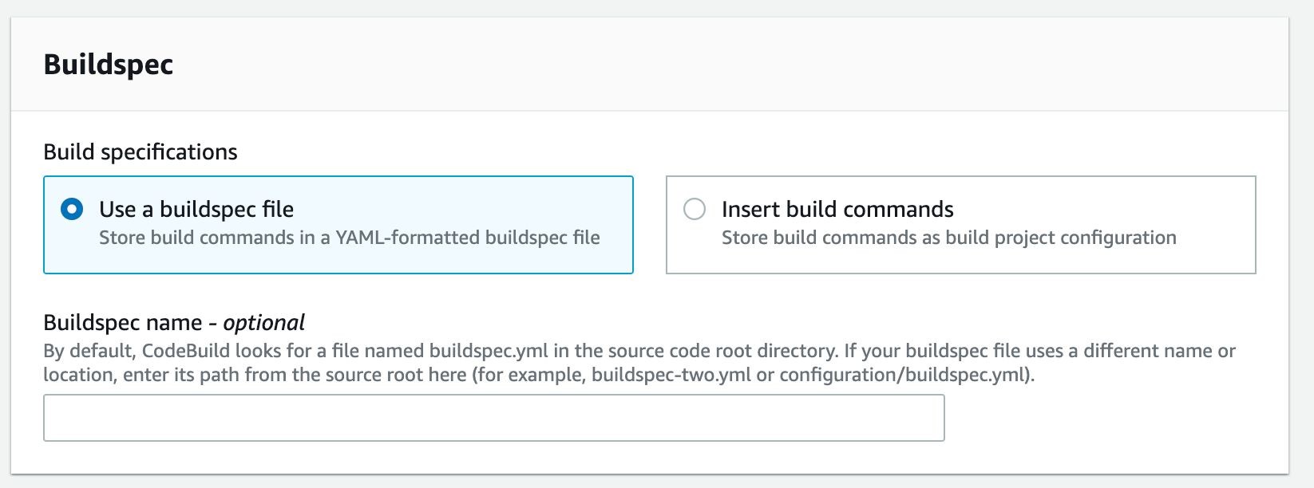Select the 'Insert build commands' radio button
Image resolution: width=1314 pixels, height=488 pixels.
[x=695, y=210]
